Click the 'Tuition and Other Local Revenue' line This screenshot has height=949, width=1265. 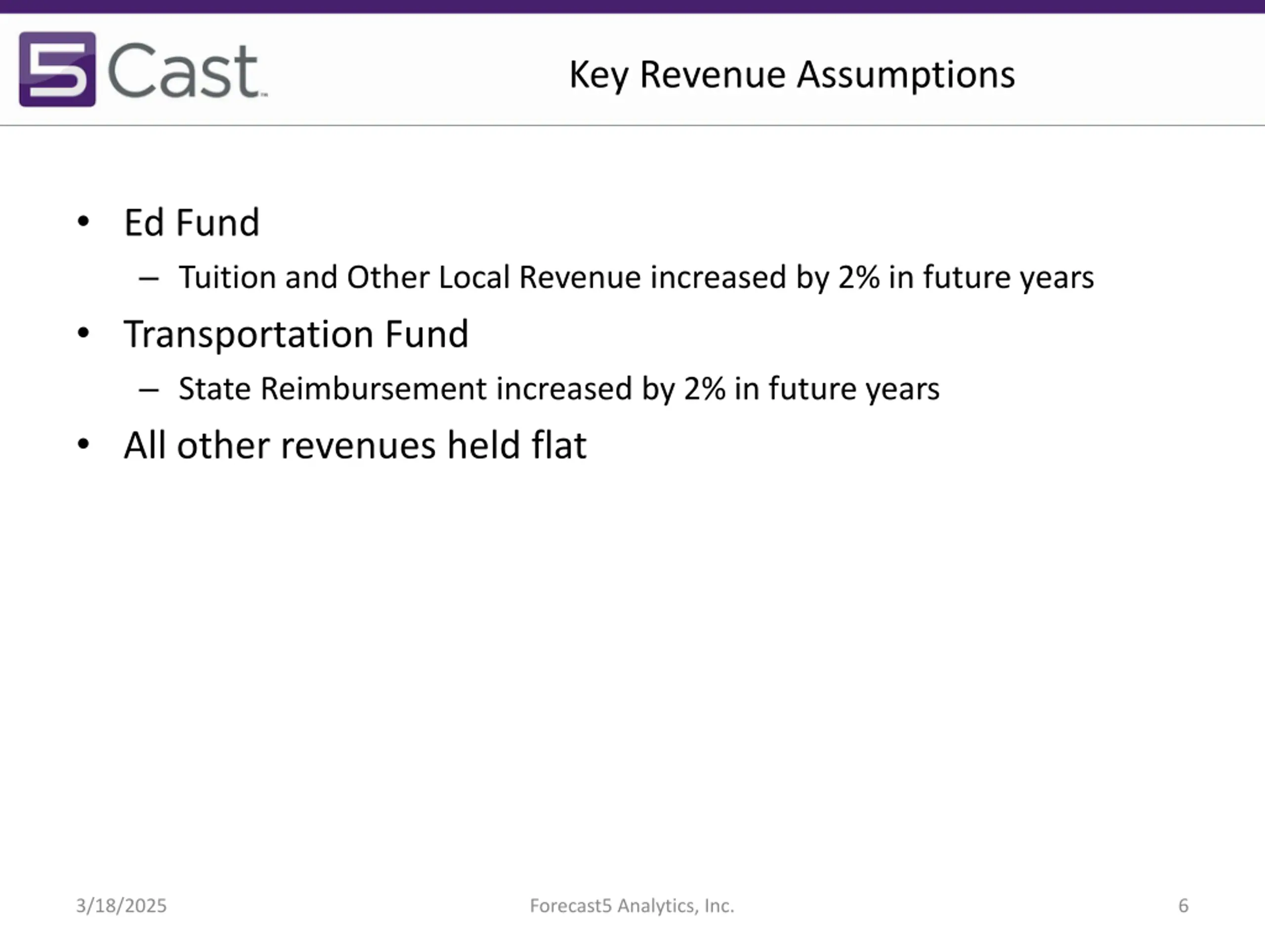pyautogui.click(x=636, y=277)
